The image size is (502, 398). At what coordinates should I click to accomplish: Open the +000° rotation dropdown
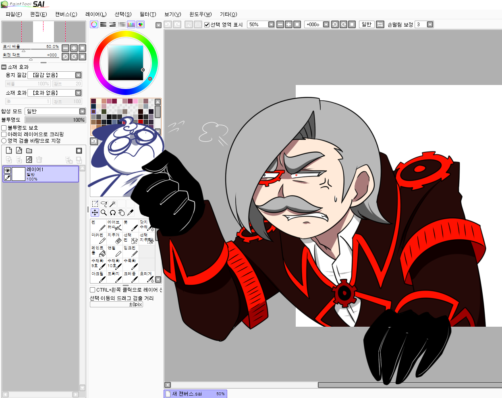pyautogui.click(x=326, y=25)
